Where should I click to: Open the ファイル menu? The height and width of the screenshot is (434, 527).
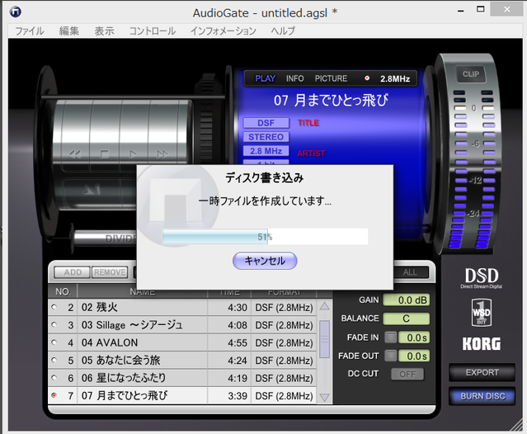(29, 31)
